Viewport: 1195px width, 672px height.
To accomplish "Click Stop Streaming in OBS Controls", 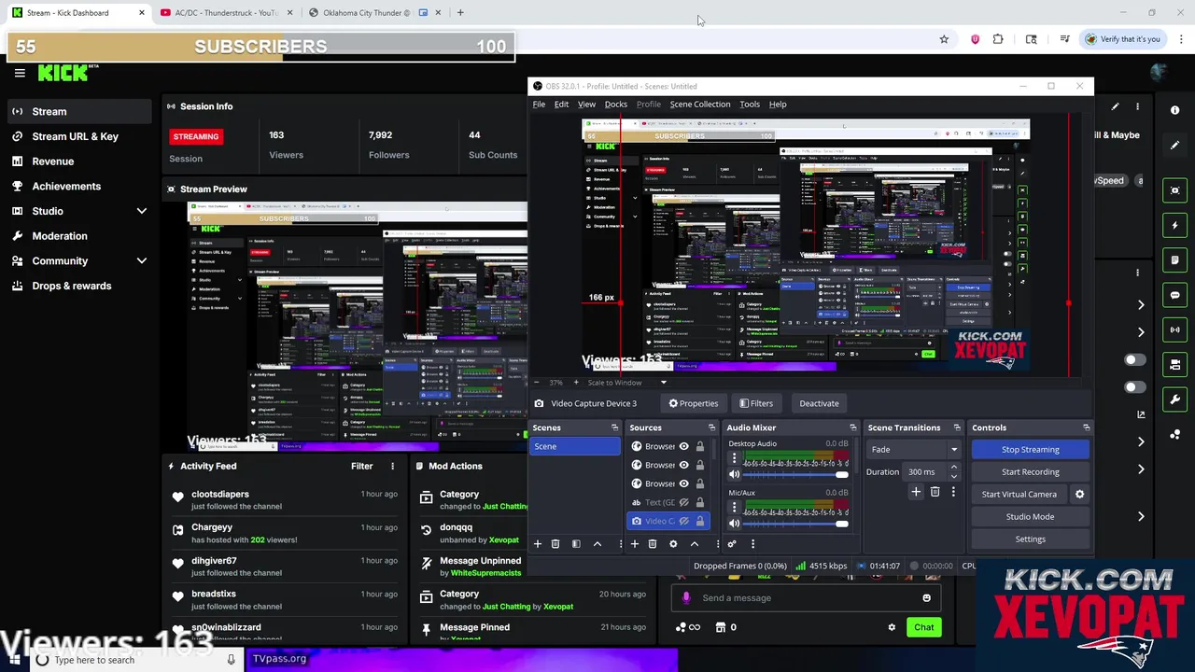I will (x=1030, y=450).
